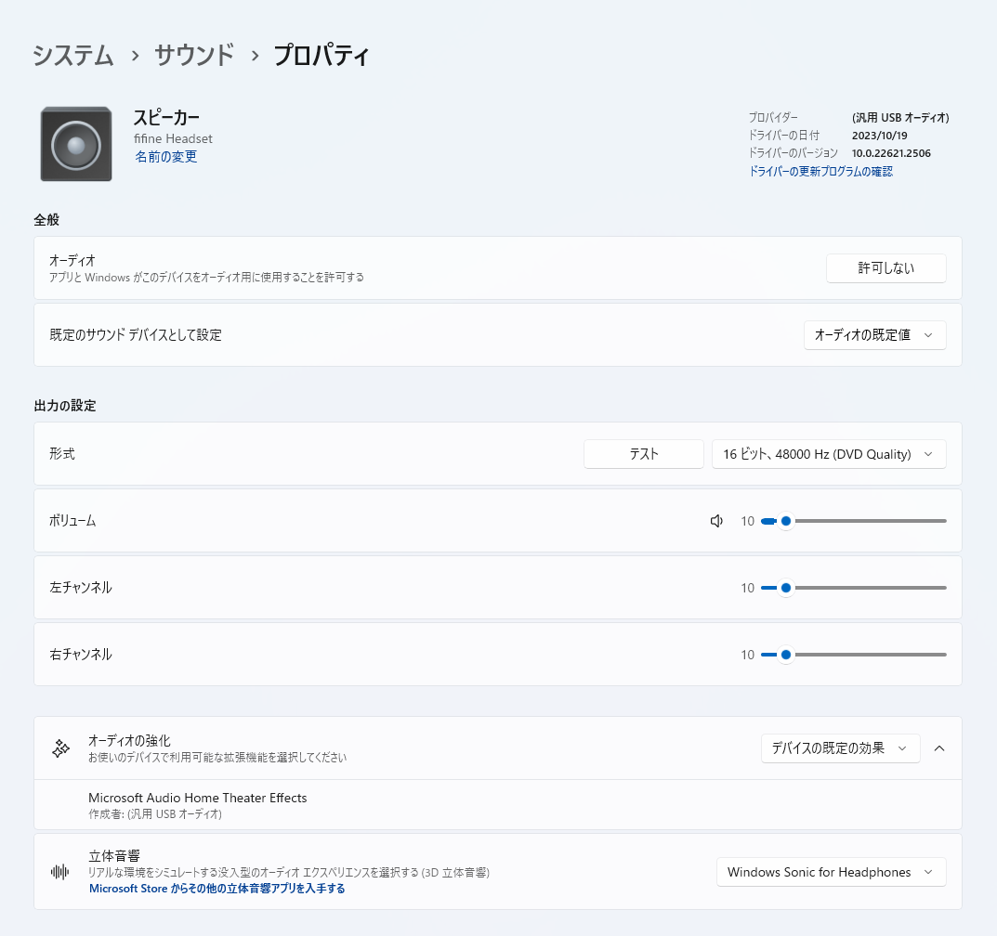Go back to サウンド breadcrumb

pos(194,56)
